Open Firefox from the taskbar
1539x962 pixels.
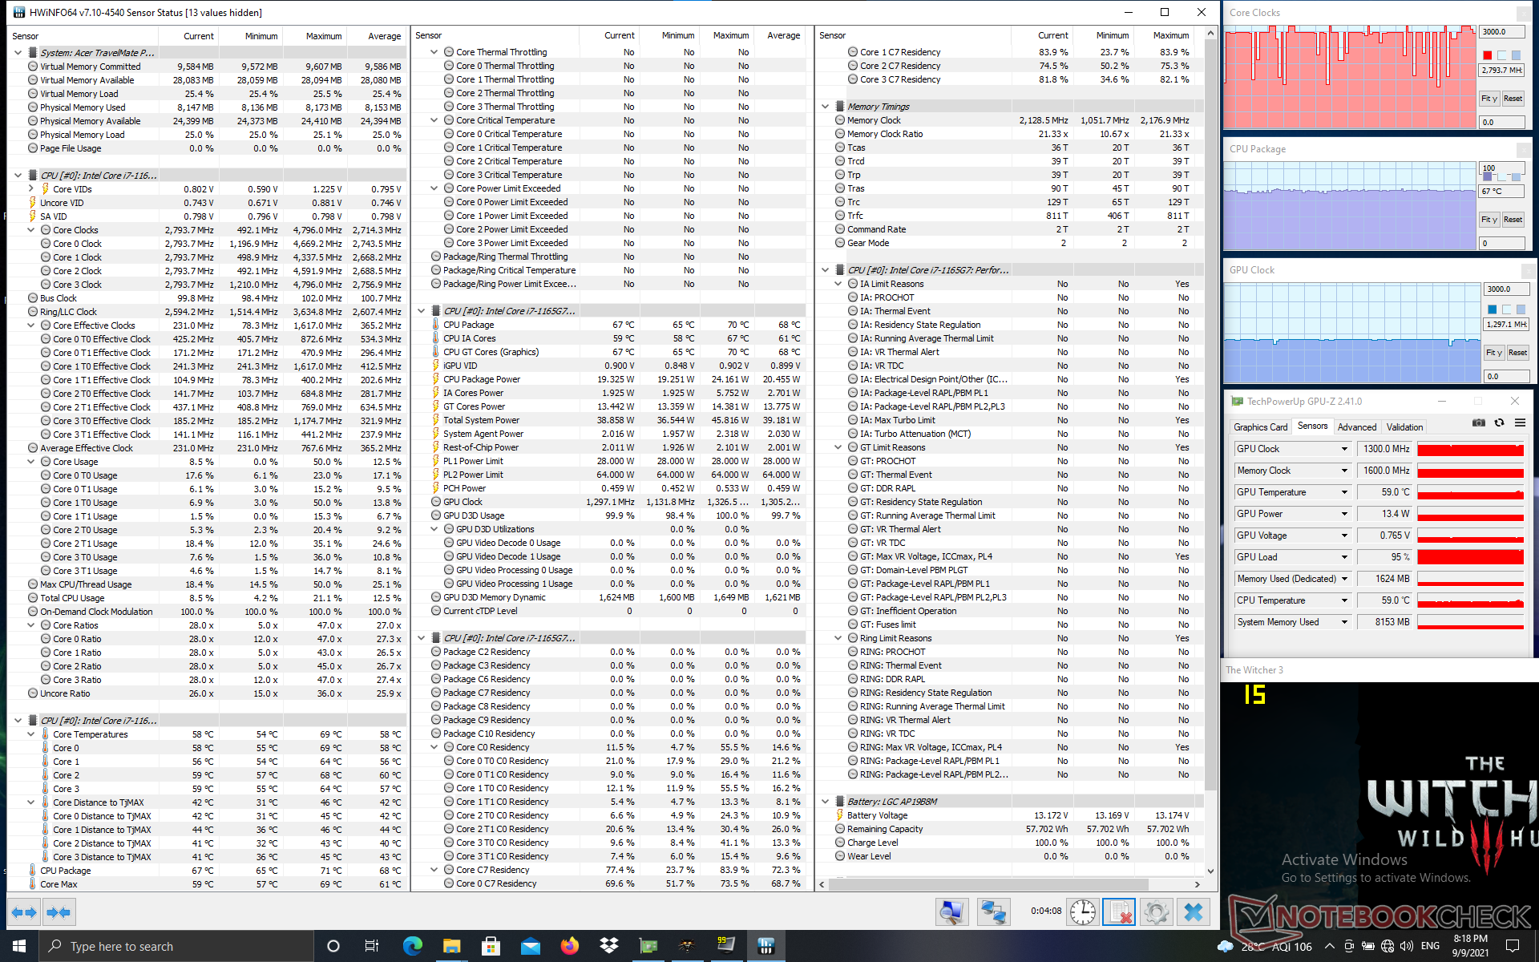pos(569,946)
